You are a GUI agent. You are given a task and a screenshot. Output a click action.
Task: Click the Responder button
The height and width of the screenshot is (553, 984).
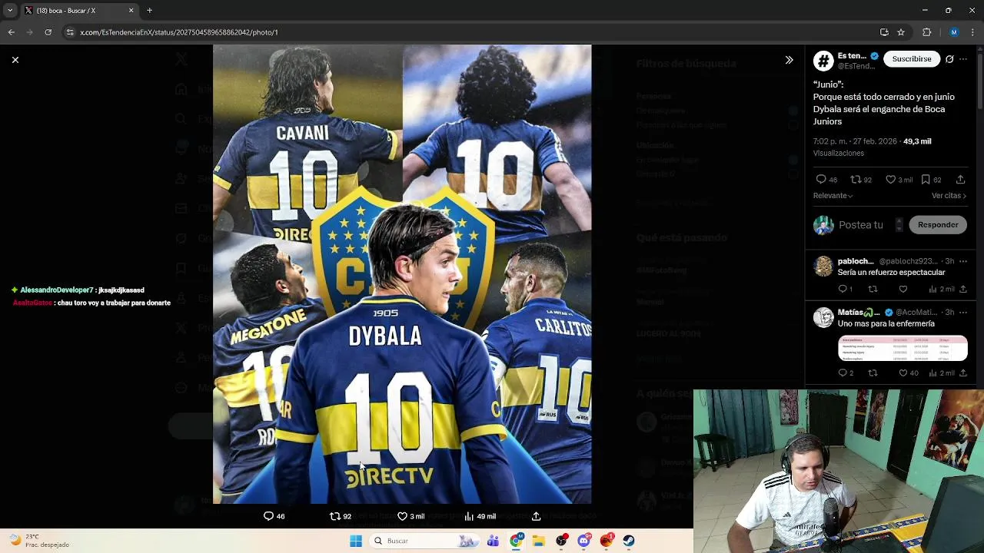pyautogui.click(x=938, y=225)
